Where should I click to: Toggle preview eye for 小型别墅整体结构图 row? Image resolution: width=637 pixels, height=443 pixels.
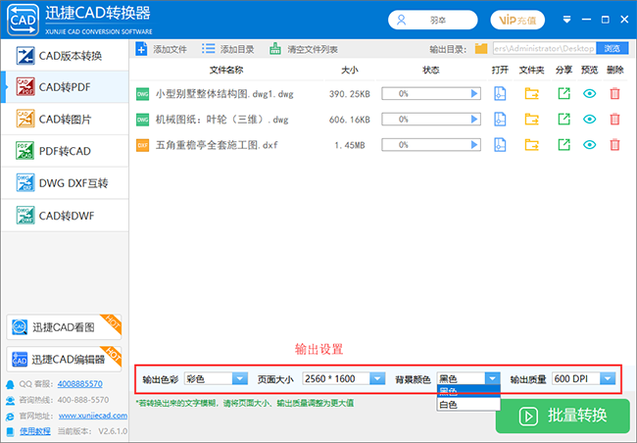click(x=589, y=94)
